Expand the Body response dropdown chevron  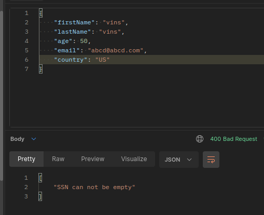(x=34, y=139)
